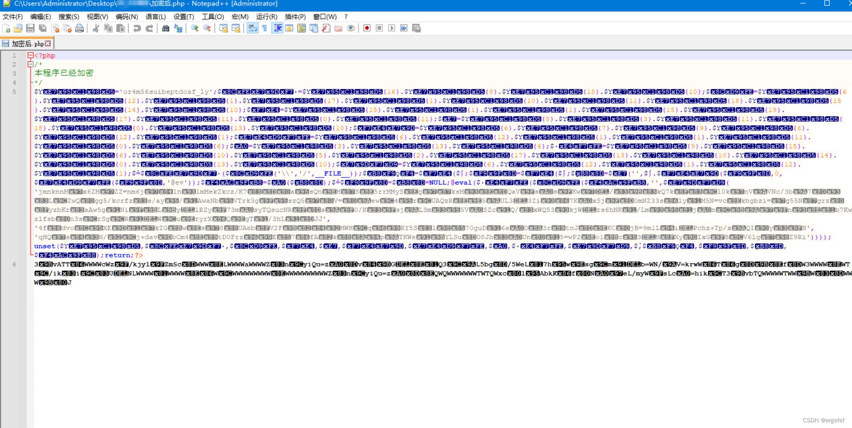The width and height of the screenshot is (852, 428).
Task: Open the 语言(L) language menu
Action: [155, 16]
